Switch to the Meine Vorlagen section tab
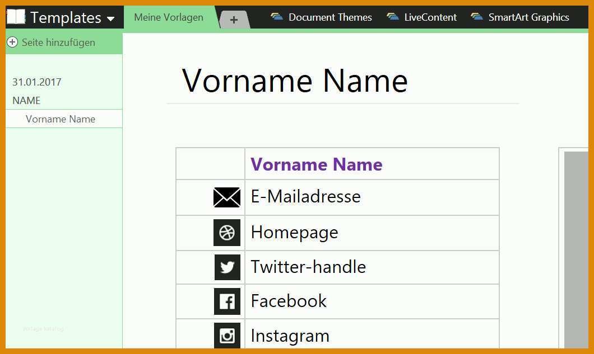This screenshot has height=354, width=594. coord(169,17)
